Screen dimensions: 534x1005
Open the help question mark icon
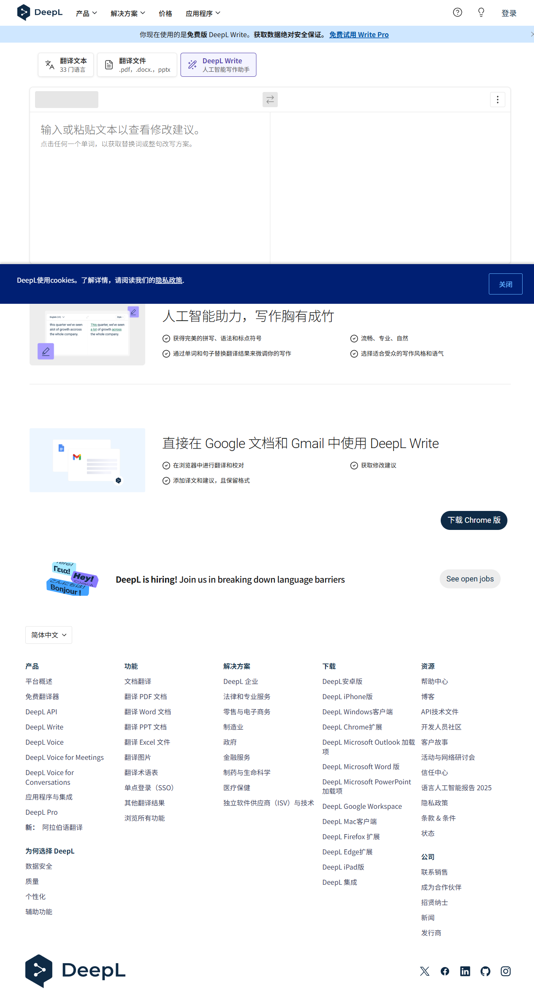pos(457,13)
